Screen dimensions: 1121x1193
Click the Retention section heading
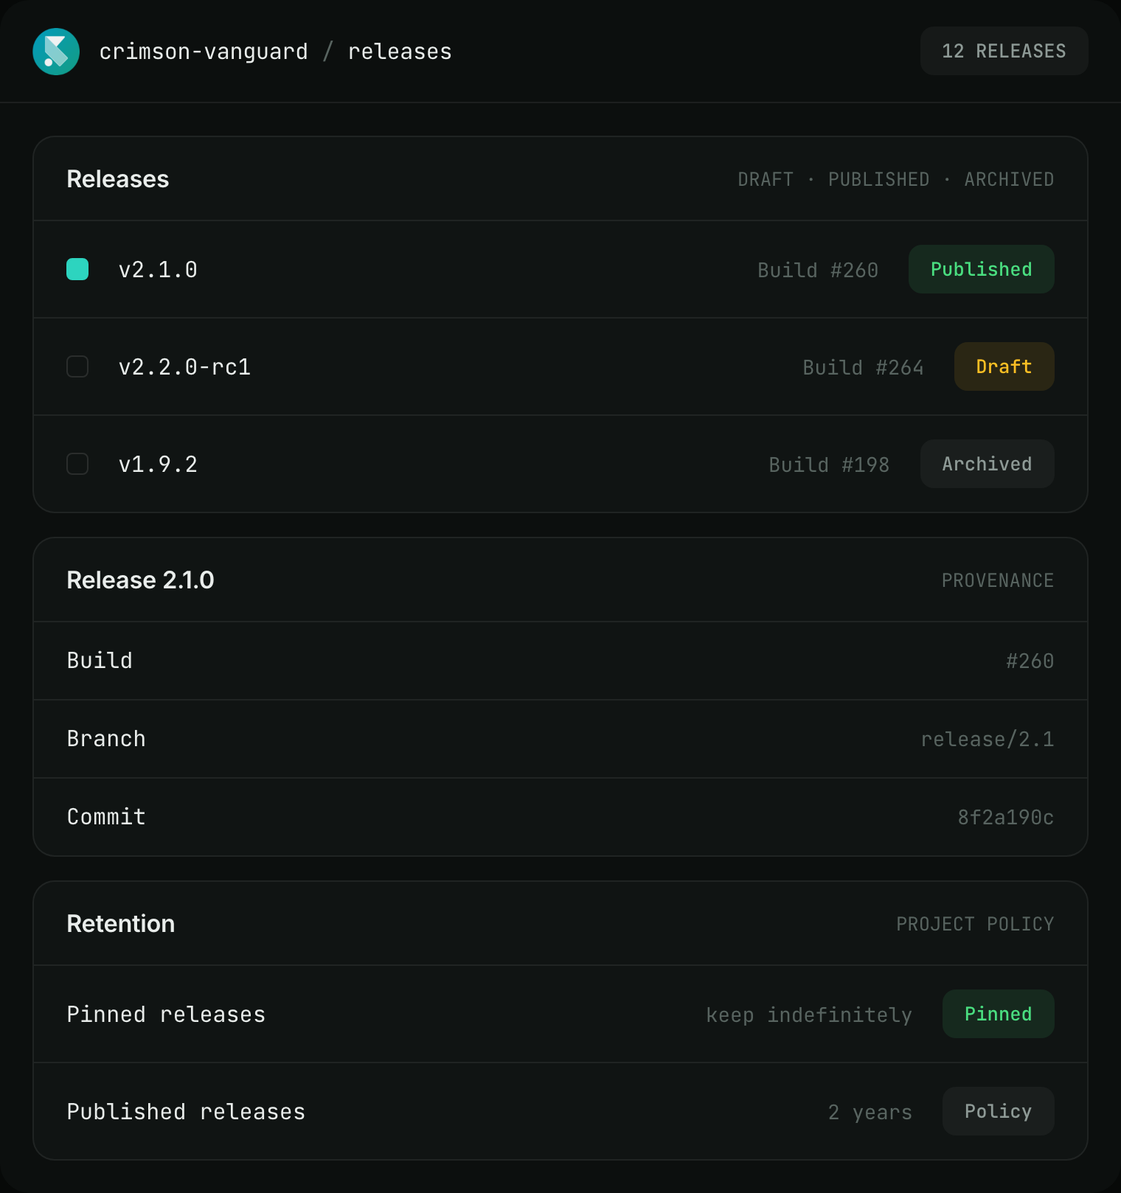(x=121, y=924)
